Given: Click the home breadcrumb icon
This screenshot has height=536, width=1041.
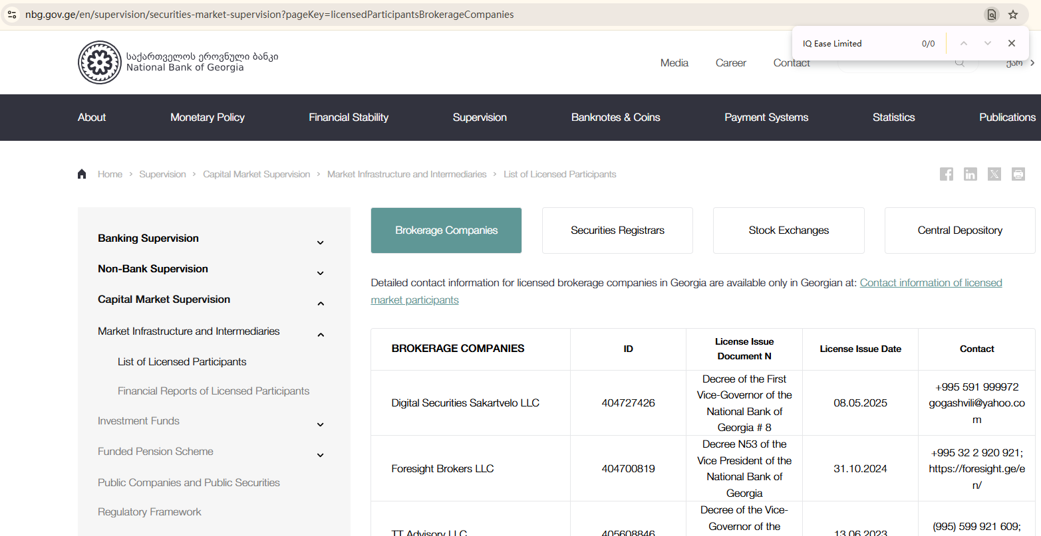Looking at the screenshot, I should click(x=82, y=174).
